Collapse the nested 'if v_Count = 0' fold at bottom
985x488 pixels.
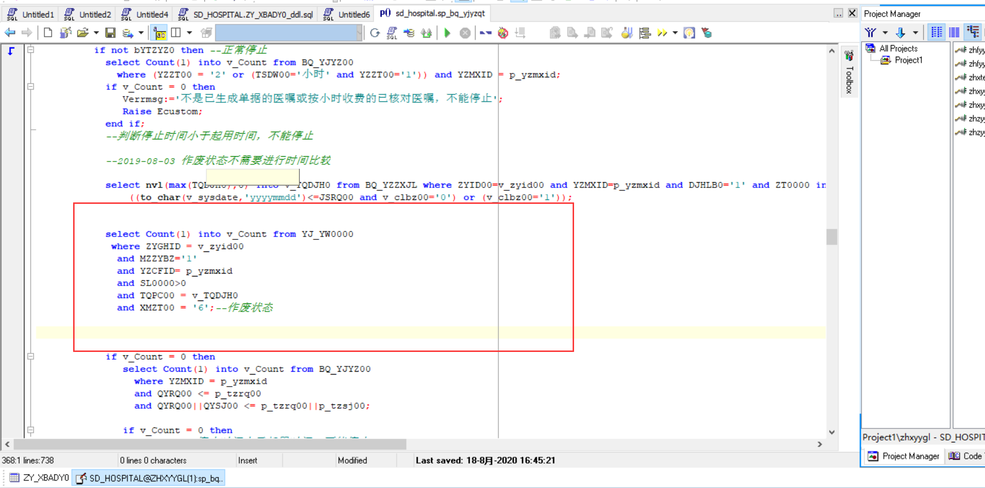pyautogui.click(x=31, y=430)
